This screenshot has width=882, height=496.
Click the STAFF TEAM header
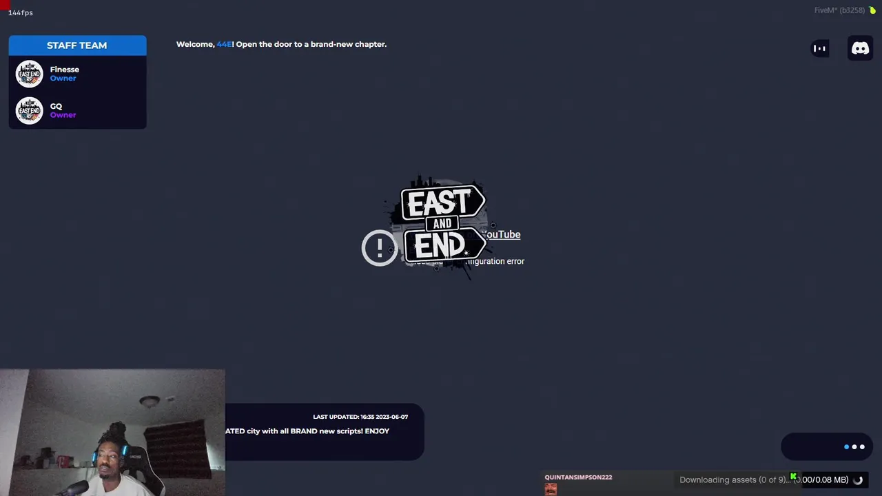tap(77, 45)
